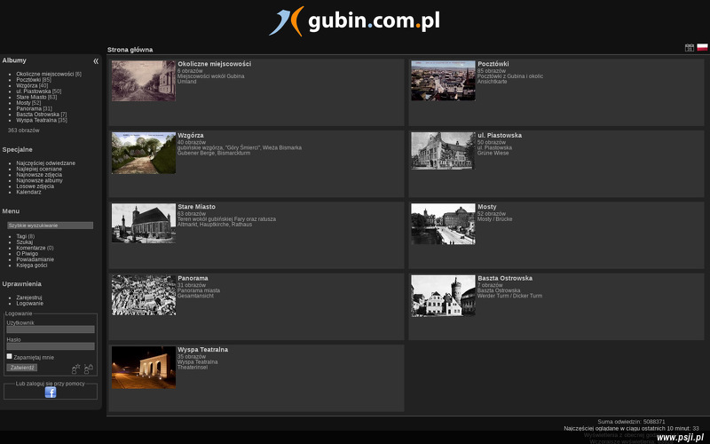Open Okoliczne miejscowości album thumbnail

coord(144,81)
